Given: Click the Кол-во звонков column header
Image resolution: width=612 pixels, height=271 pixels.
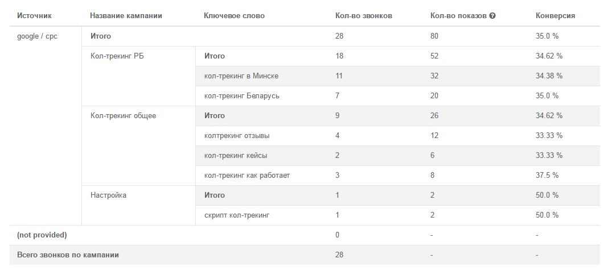Looking at the screenshot, I should click(x=364, y=16).
